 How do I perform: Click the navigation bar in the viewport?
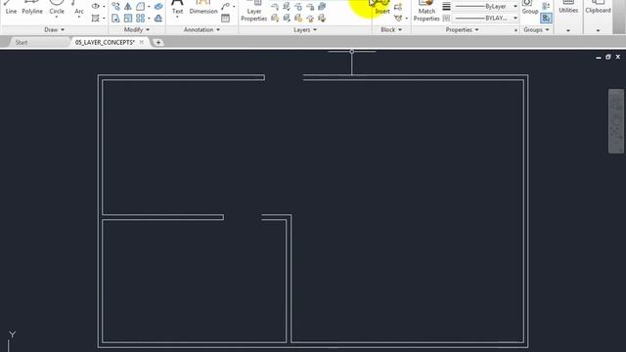pos(616,121)
